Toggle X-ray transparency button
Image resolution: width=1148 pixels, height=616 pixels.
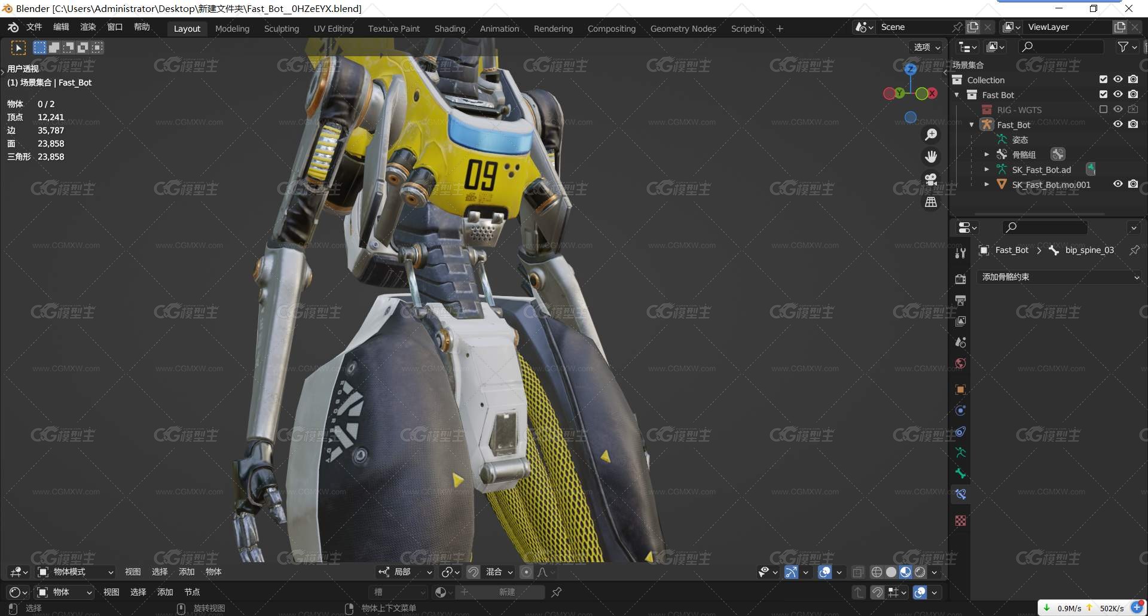[x=857, y=572]
